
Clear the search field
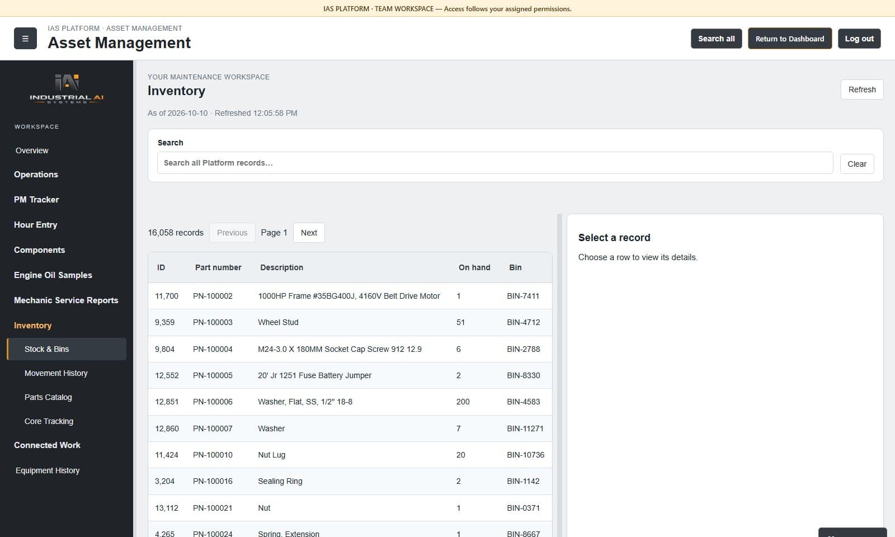(857, 164)
